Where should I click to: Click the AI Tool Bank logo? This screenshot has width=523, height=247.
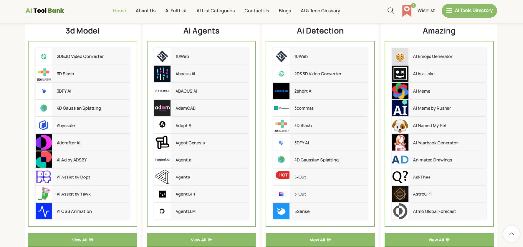45,11
